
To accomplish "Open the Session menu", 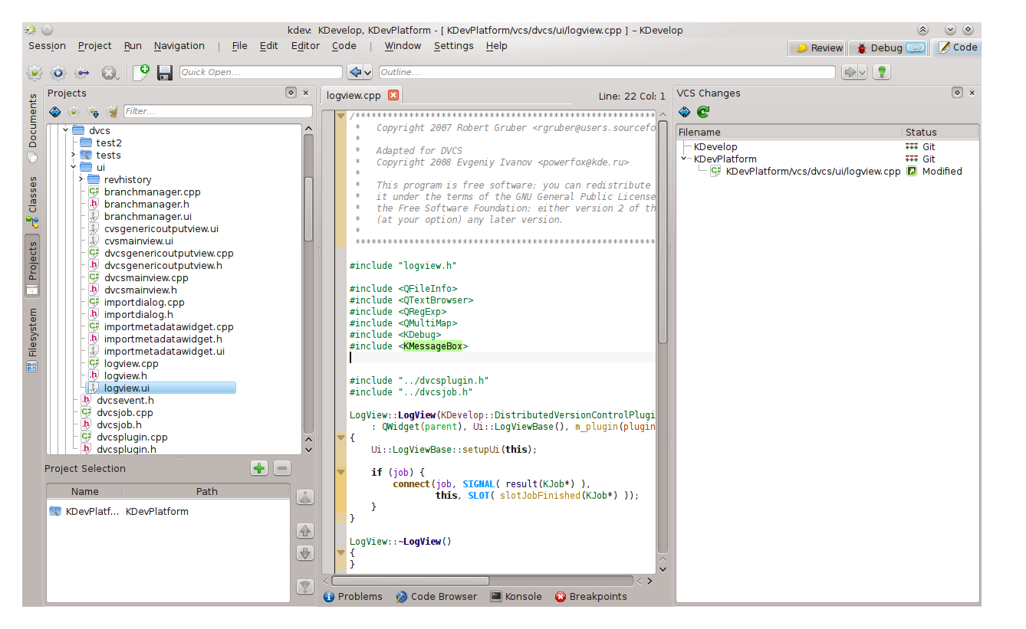I will [x=48, y=46].
